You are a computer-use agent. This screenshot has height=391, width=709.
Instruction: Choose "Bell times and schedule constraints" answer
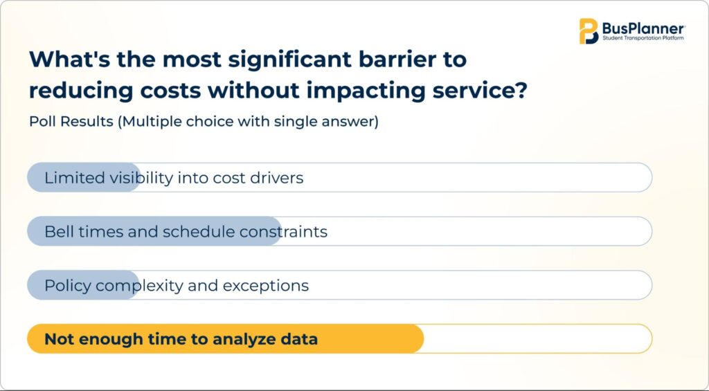click(186, 231)
